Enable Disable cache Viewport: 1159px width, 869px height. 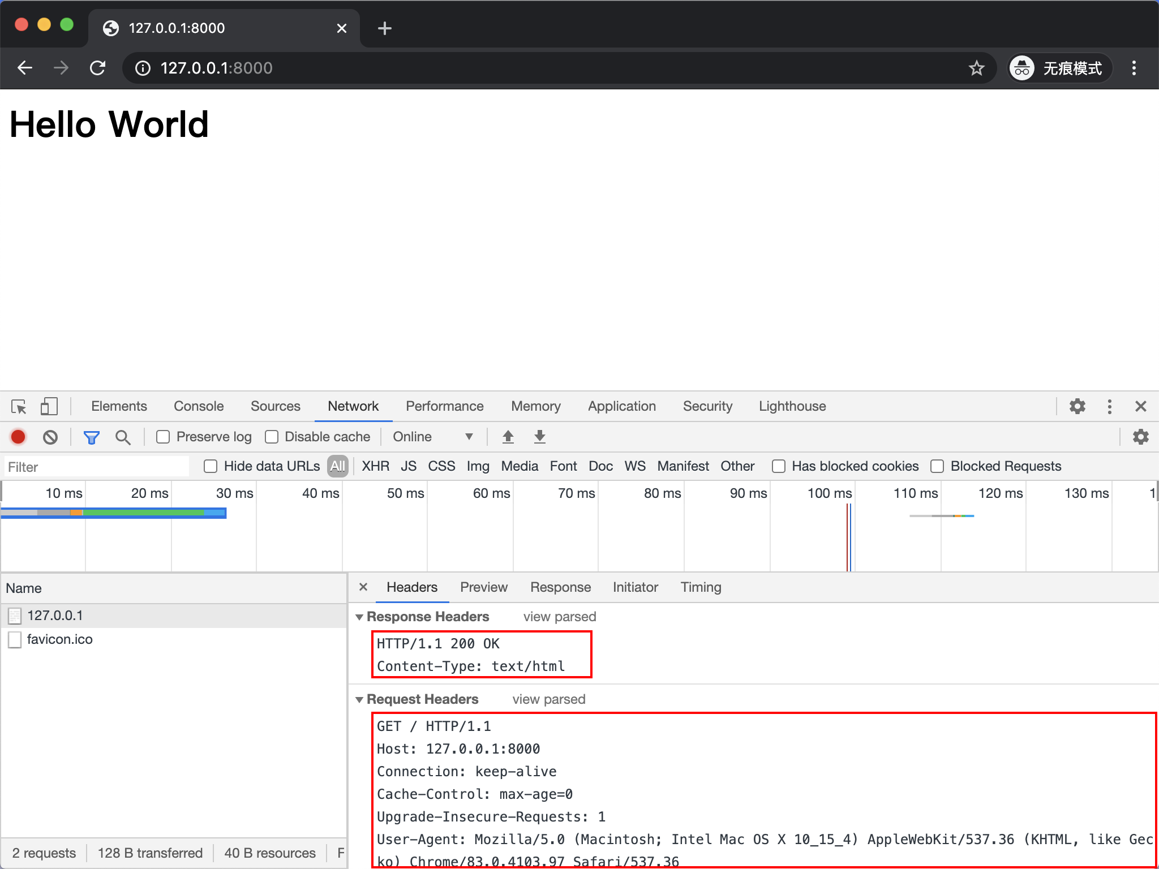coord(272,437)
